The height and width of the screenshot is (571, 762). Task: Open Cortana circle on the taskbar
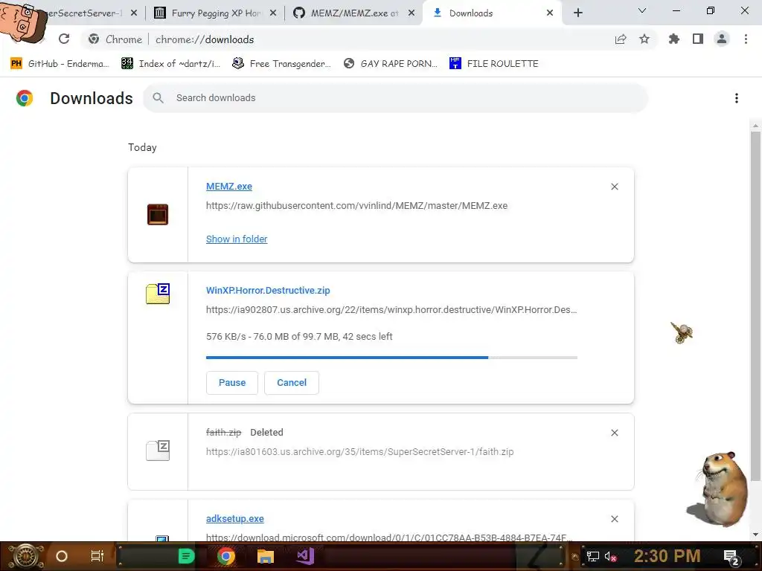click(x=62, y=556)
